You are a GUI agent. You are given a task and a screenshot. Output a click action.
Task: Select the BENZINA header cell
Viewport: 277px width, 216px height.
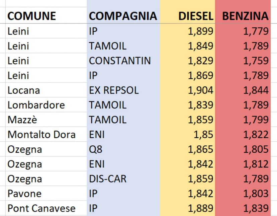246,16
